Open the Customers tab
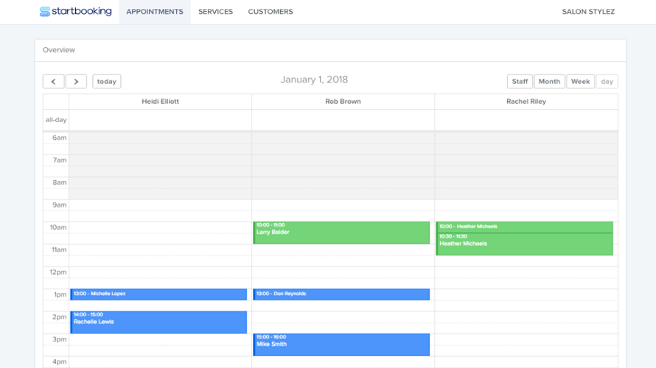The image size is (656, 368). pos(271,12)
